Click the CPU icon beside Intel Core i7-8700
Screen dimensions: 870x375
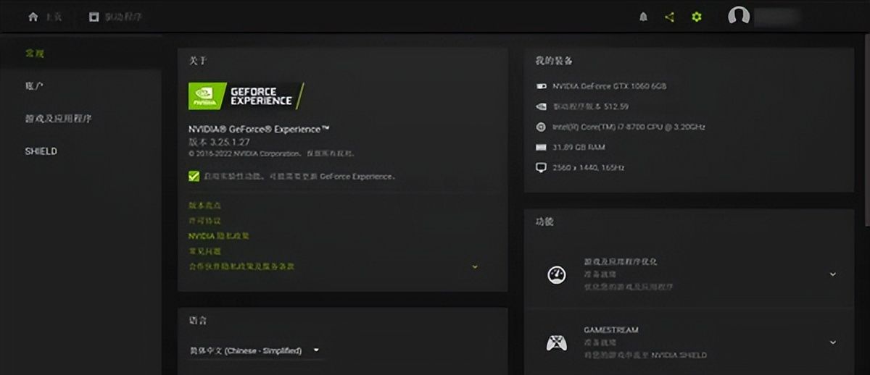[x=540, y=127]
